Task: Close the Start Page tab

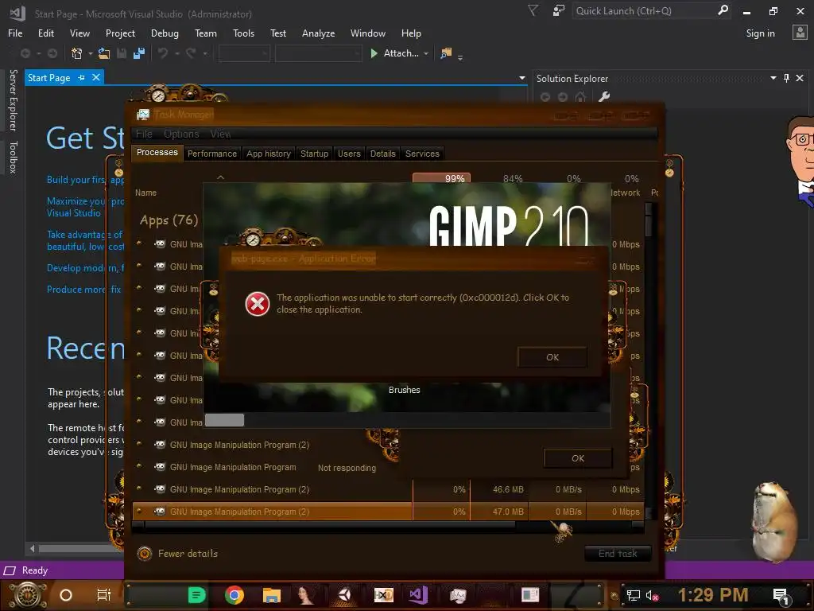Action: click(96, 77)
